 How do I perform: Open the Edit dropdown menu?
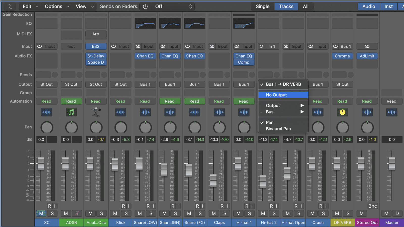tap(30, 7)
